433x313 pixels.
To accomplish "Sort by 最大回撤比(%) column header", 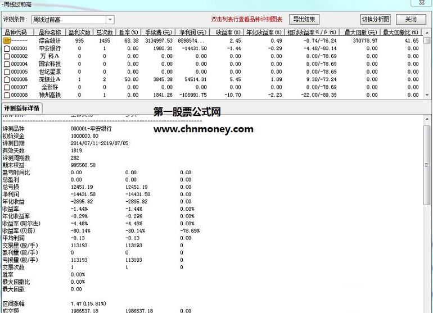I will point(400,32).
